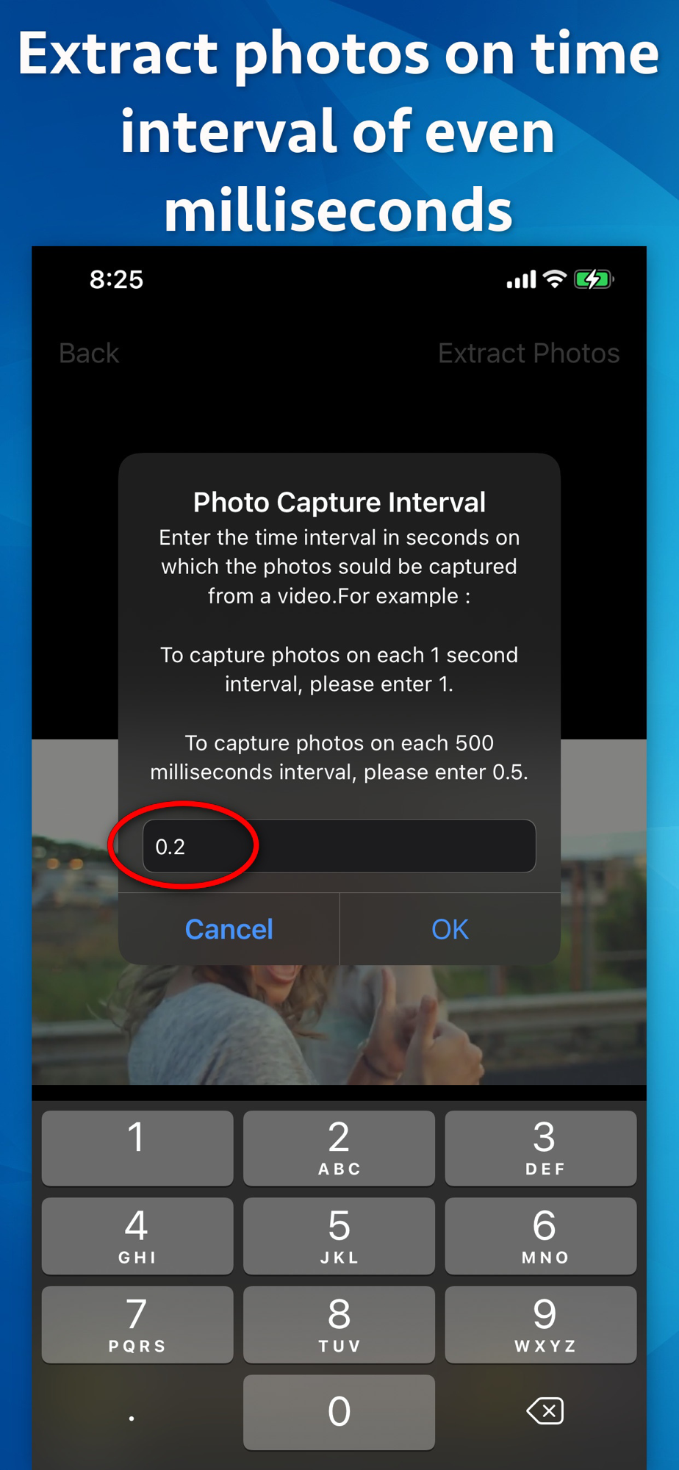Tap the backspace delete key icon
This screenshot has width=679, height=1470.
pos(545,1410)
